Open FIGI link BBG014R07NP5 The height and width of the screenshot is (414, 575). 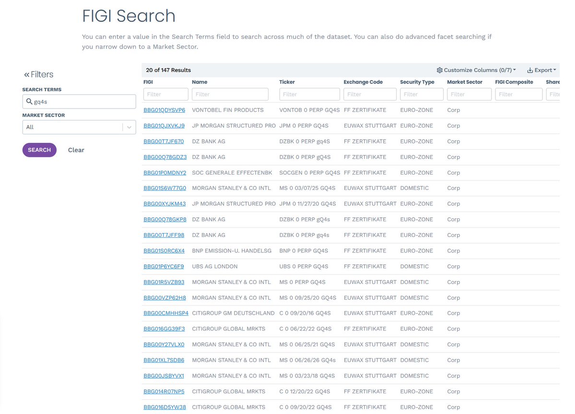pyautogui.click(x=164, y=391)
